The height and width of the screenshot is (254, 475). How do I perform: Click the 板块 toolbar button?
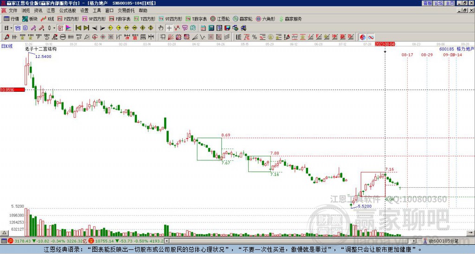[x=30, y=19]
